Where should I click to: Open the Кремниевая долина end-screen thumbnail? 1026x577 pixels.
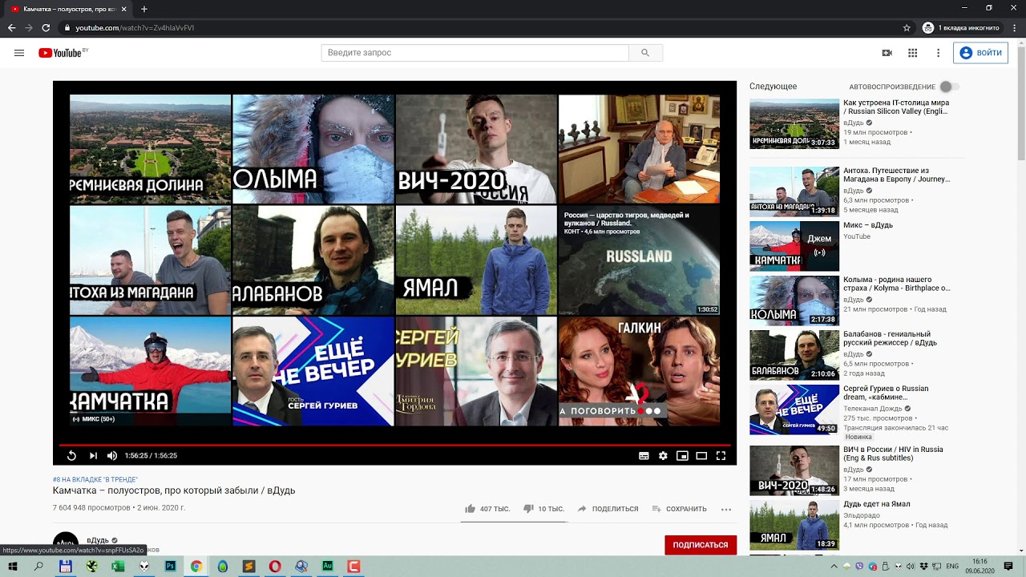click(x=150, y=149)
